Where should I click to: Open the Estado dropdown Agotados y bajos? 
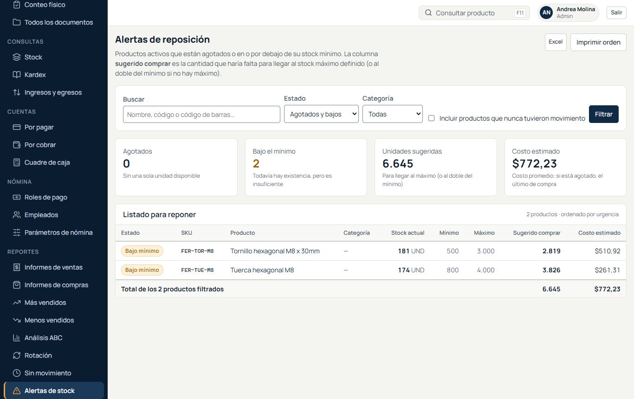point(321,114)
